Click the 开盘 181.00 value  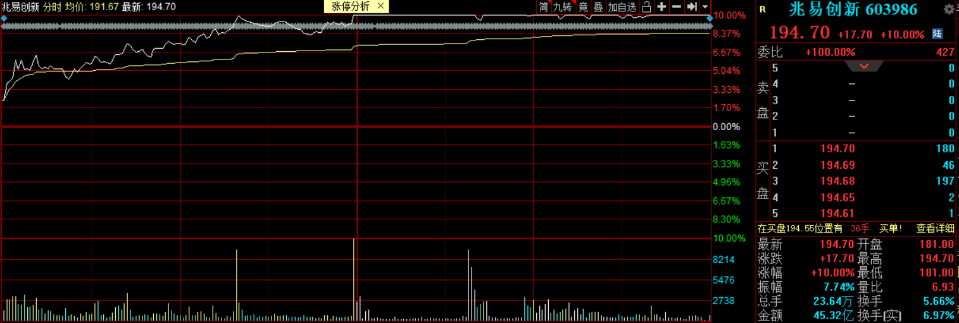tap(936, 245)
